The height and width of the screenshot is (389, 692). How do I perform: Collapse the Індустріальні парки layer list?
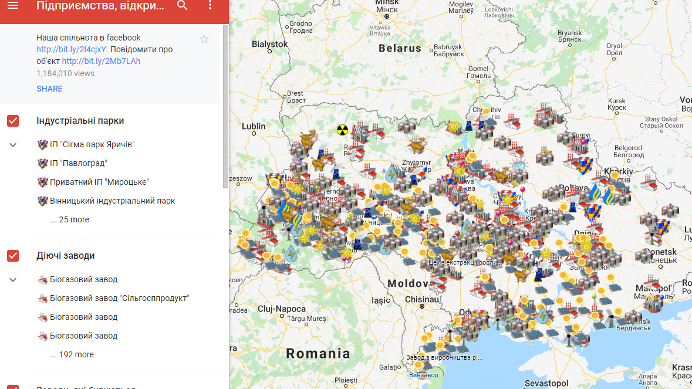(13, 145)
